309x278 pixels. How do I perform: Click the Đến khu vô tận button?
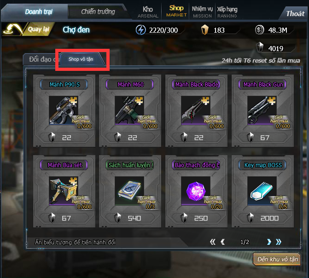[x=277, y=259]
